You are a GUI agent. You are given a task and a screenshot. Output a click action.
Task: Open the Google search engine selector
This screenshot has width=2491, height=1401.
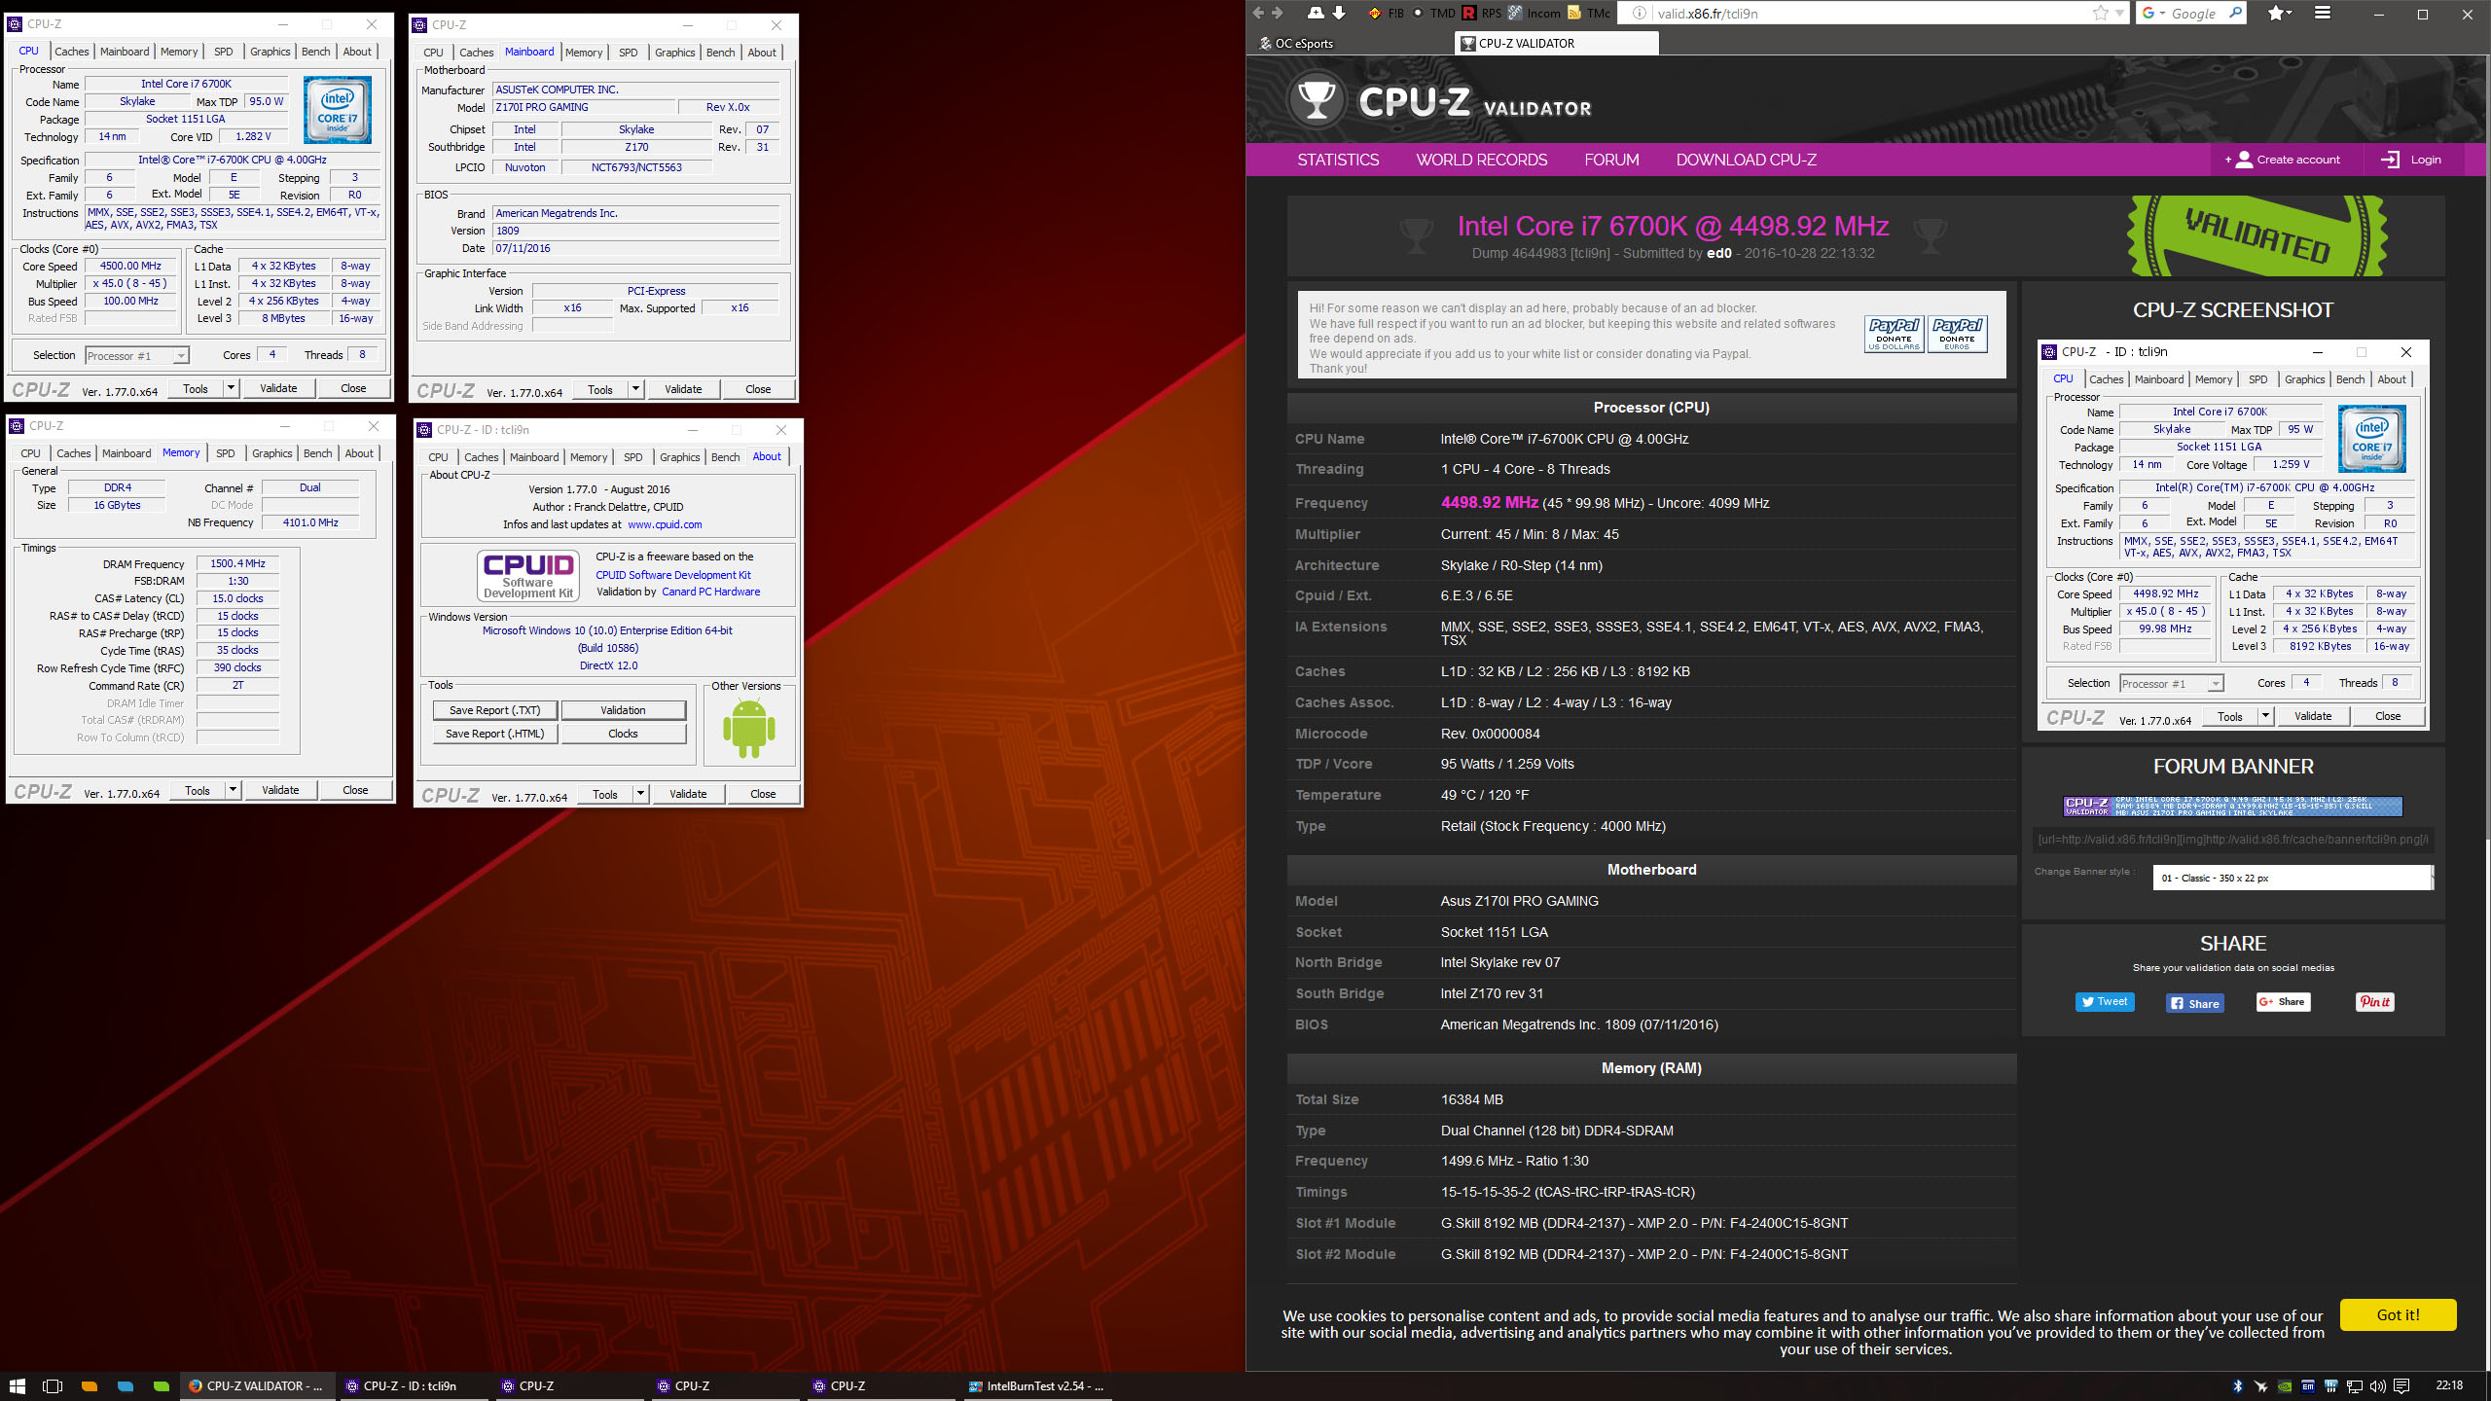click(2152, 13)
